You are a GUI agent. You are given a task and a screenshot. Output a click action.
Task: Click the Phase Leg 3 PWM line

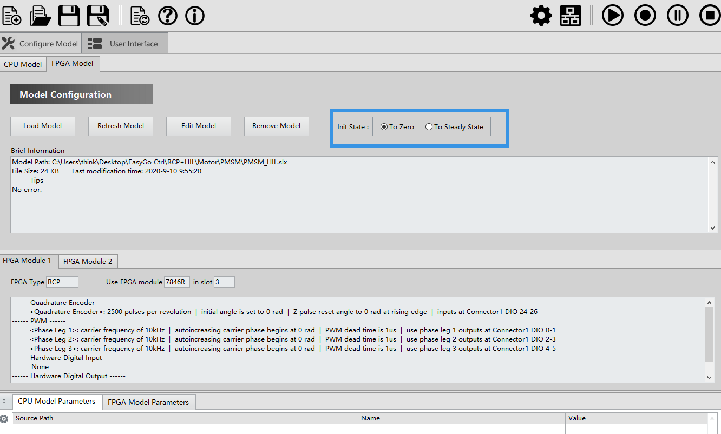pos(293,349)
